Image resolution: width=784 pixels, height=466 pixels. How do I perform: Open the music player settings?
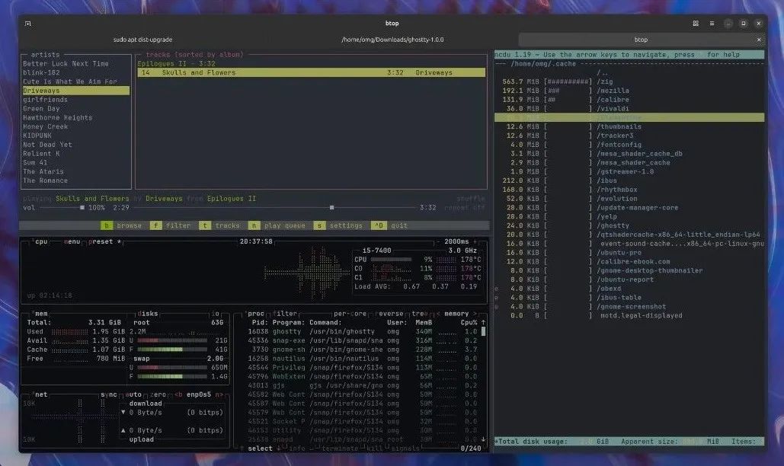tap(338, 225)
